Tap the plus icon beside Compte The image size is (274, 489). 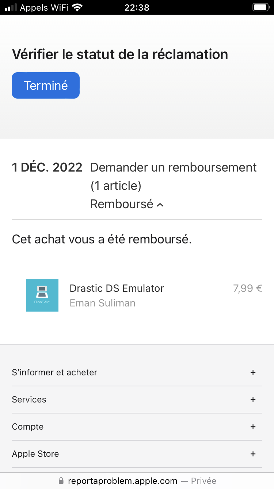[x=253, y=427]
